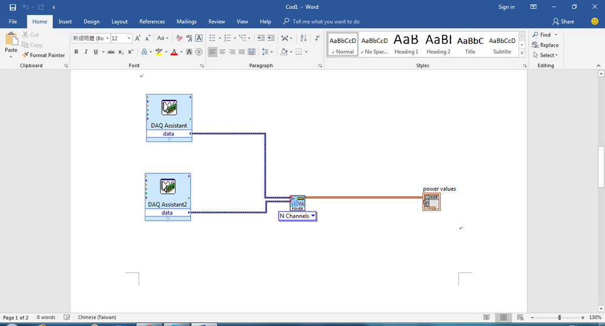Toggle italic formatting
The image size is (605, 326).
(x=85, y=52)
